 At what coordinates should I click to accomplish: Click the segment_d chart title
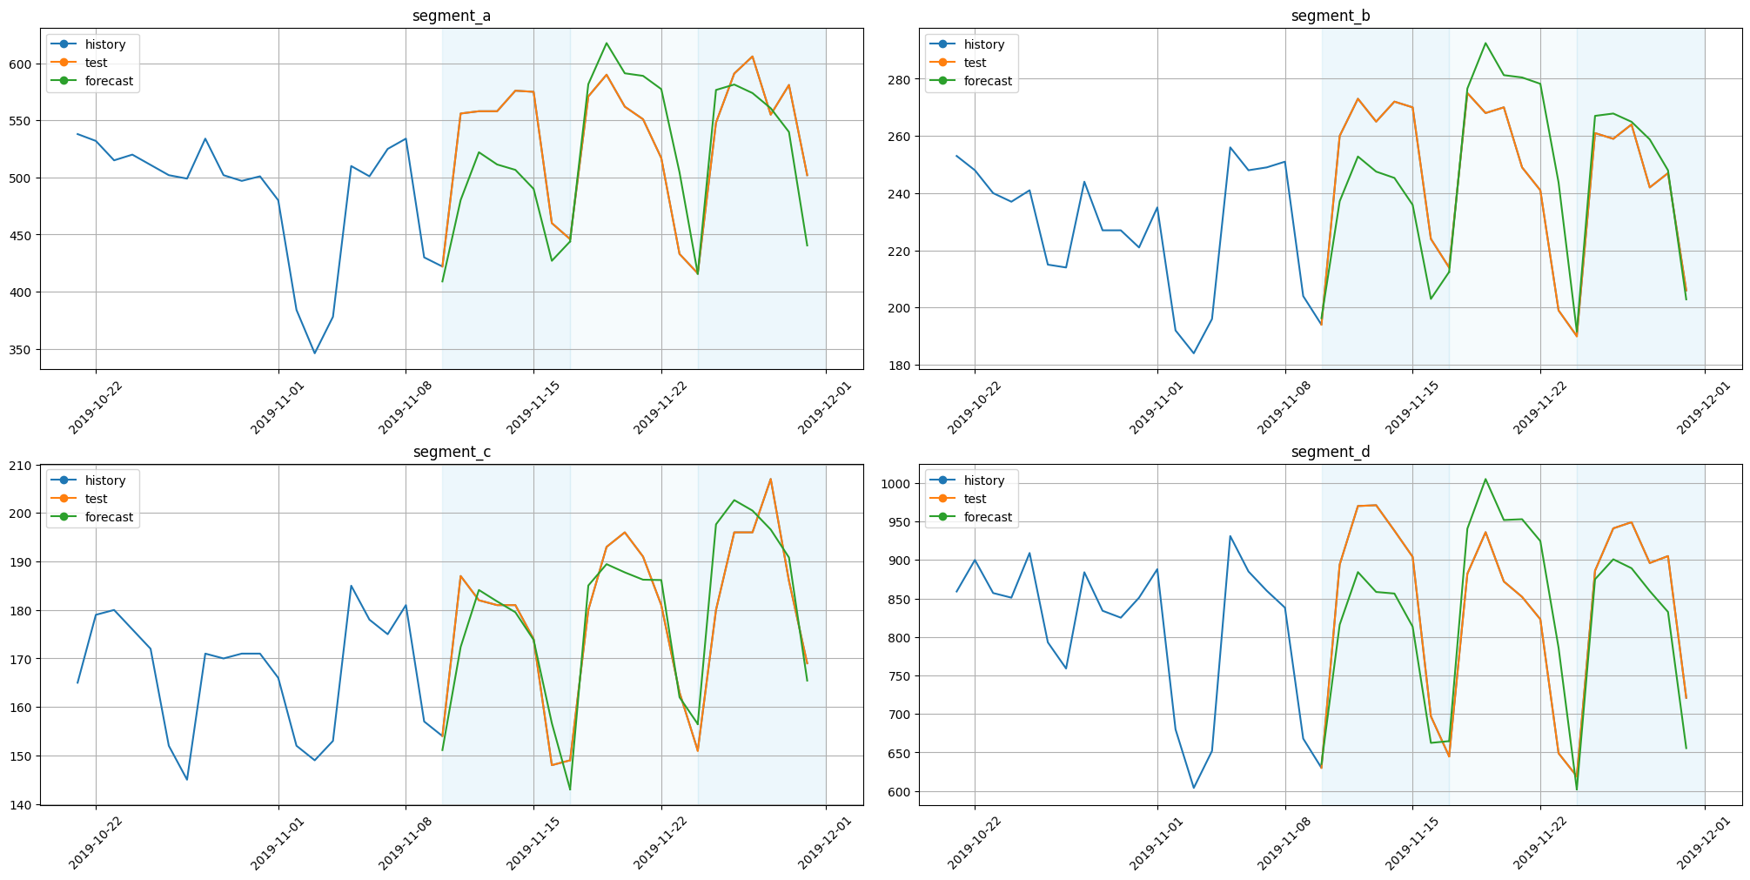pyautogui.click(x=1331, y=452)
